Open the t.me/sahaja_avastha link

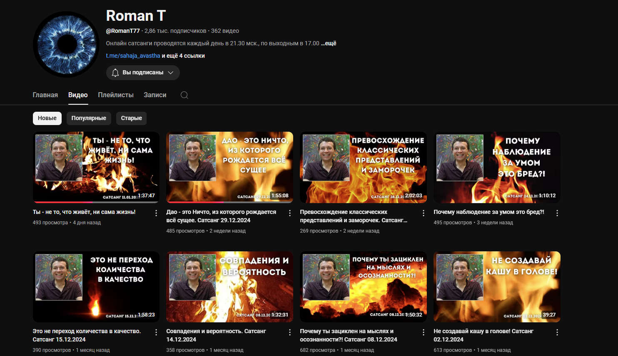pyautogui.click(x=133, y=56)
